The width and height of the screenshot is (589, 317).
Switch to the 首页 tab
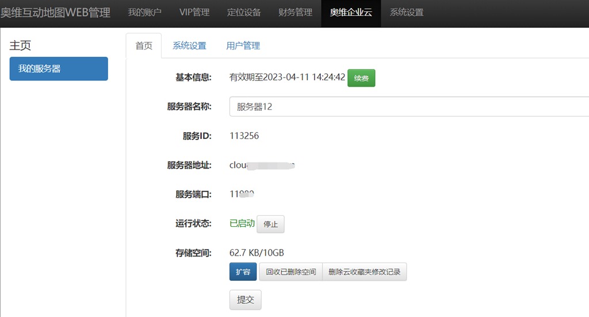pos(144,46)
